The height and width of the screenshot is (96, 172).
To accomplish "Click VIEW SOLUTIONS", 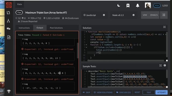I will 103,93.
